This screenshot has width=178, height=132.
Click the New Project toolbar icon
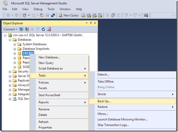click(x=24, y=15)
